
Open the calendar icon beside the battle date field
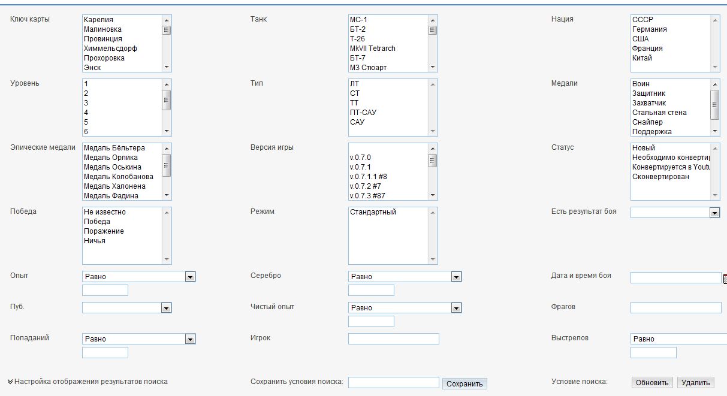(x=725, y=279)
